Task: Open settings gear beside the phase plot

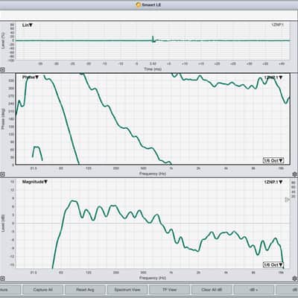Action: (295, 174)
